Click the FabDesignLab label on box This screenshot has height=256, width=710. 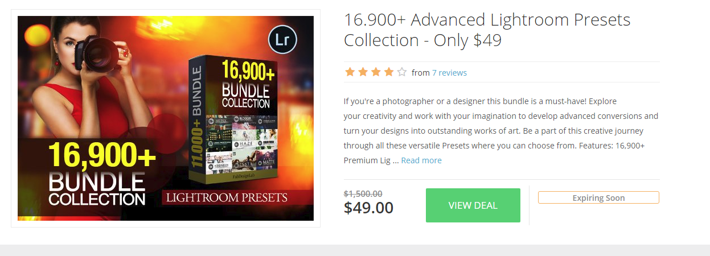pos(232,177)
